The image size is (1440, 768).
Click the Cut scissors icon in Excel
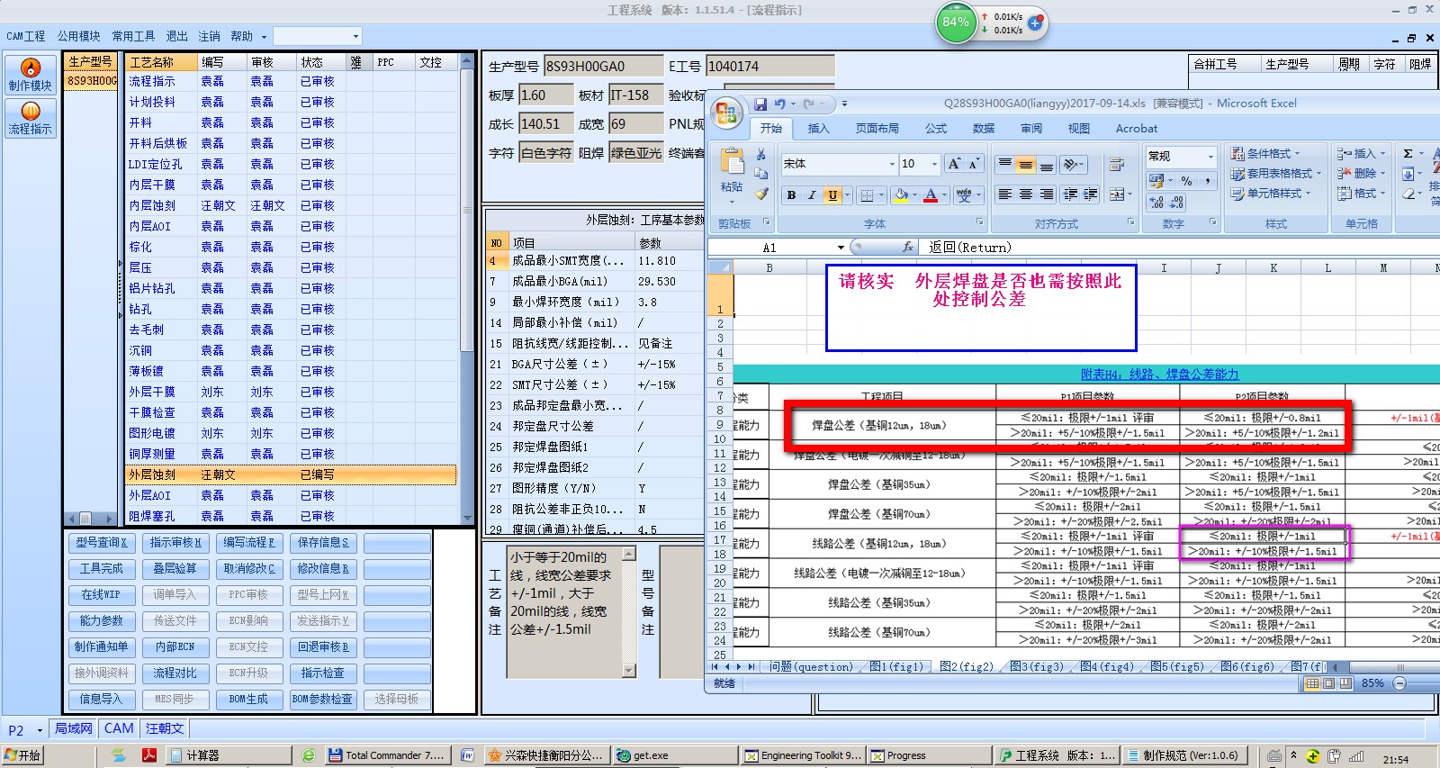[760, 155]
